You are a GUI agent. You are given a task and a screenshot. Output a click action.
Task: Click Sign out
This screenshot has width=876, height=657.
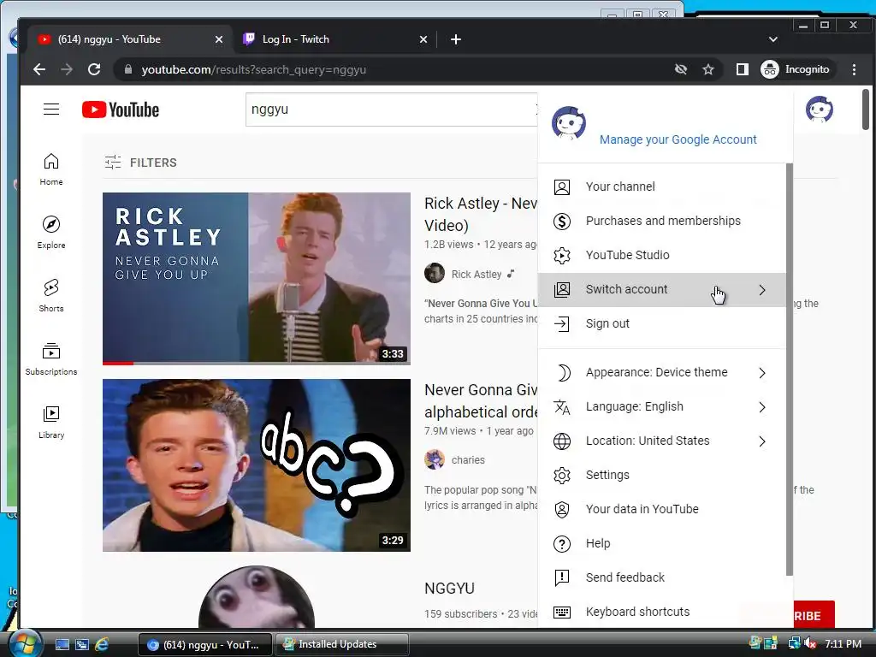tap(661, 323)
